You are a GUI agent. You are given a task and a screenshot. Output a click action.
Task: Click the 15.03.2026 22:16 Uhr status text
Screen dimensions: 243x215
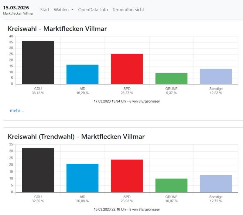click(x=127, y=210)
